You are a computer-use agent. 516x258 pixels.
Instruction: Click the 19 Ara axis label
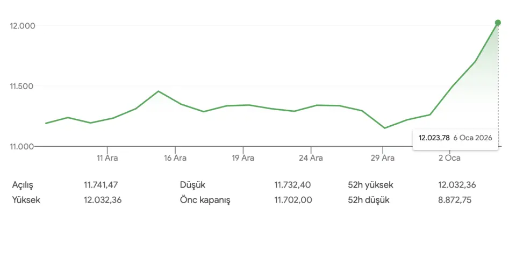pos(243,158)
